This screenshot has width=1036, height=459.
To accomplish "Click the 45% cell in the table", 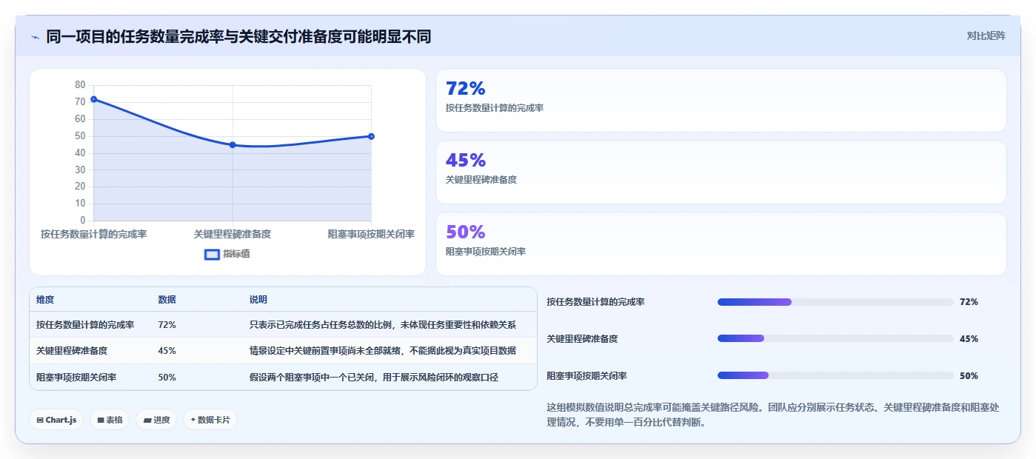I will (167, 351).
